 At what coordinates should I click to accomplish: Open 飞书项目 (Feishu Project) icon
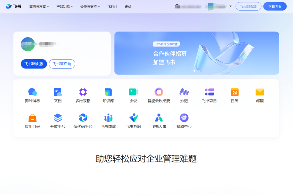209,92
